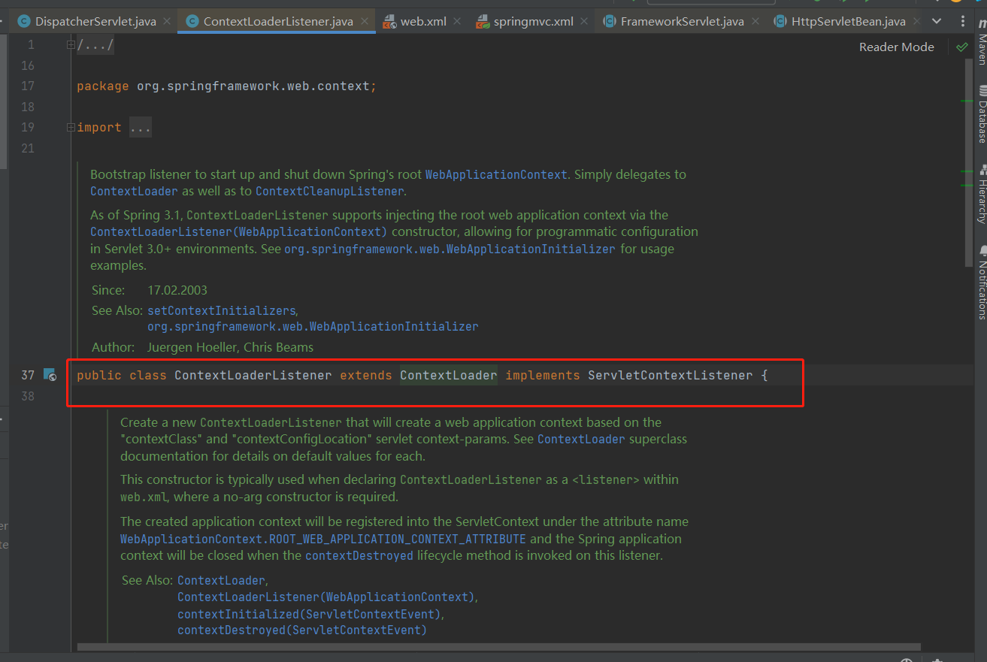Follow the setContextInitializers See Also link
987x662 pixels.
(x=222, y=310)
